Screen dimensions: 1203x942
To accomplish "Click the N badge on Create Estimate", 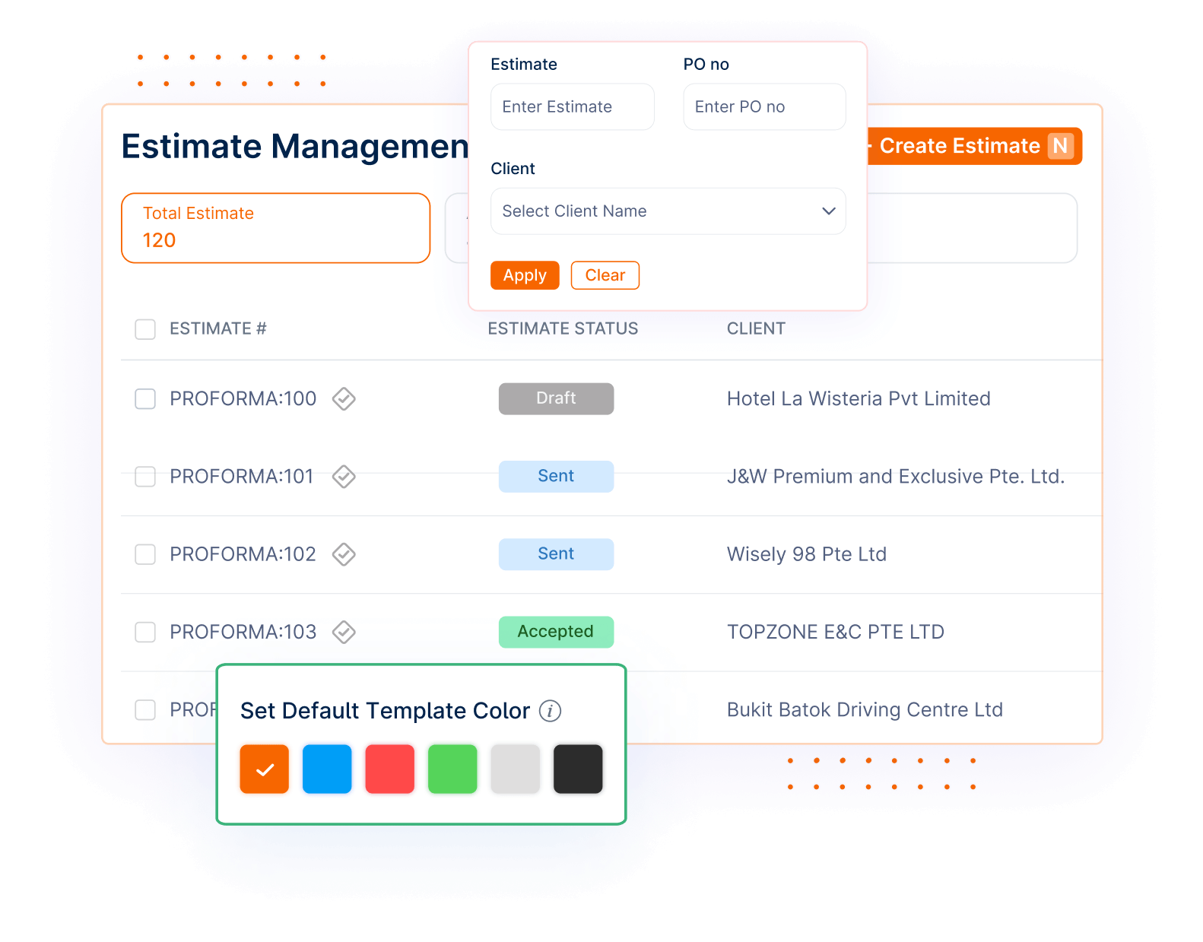I will pyautogui.click(x=1060, y=146).
